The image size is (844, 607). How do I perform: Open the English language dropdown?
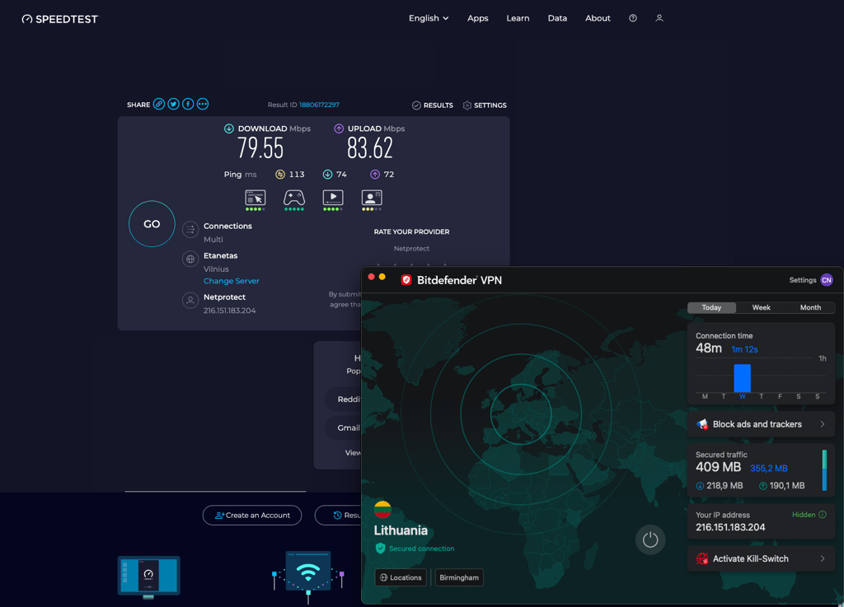point(429,18)
